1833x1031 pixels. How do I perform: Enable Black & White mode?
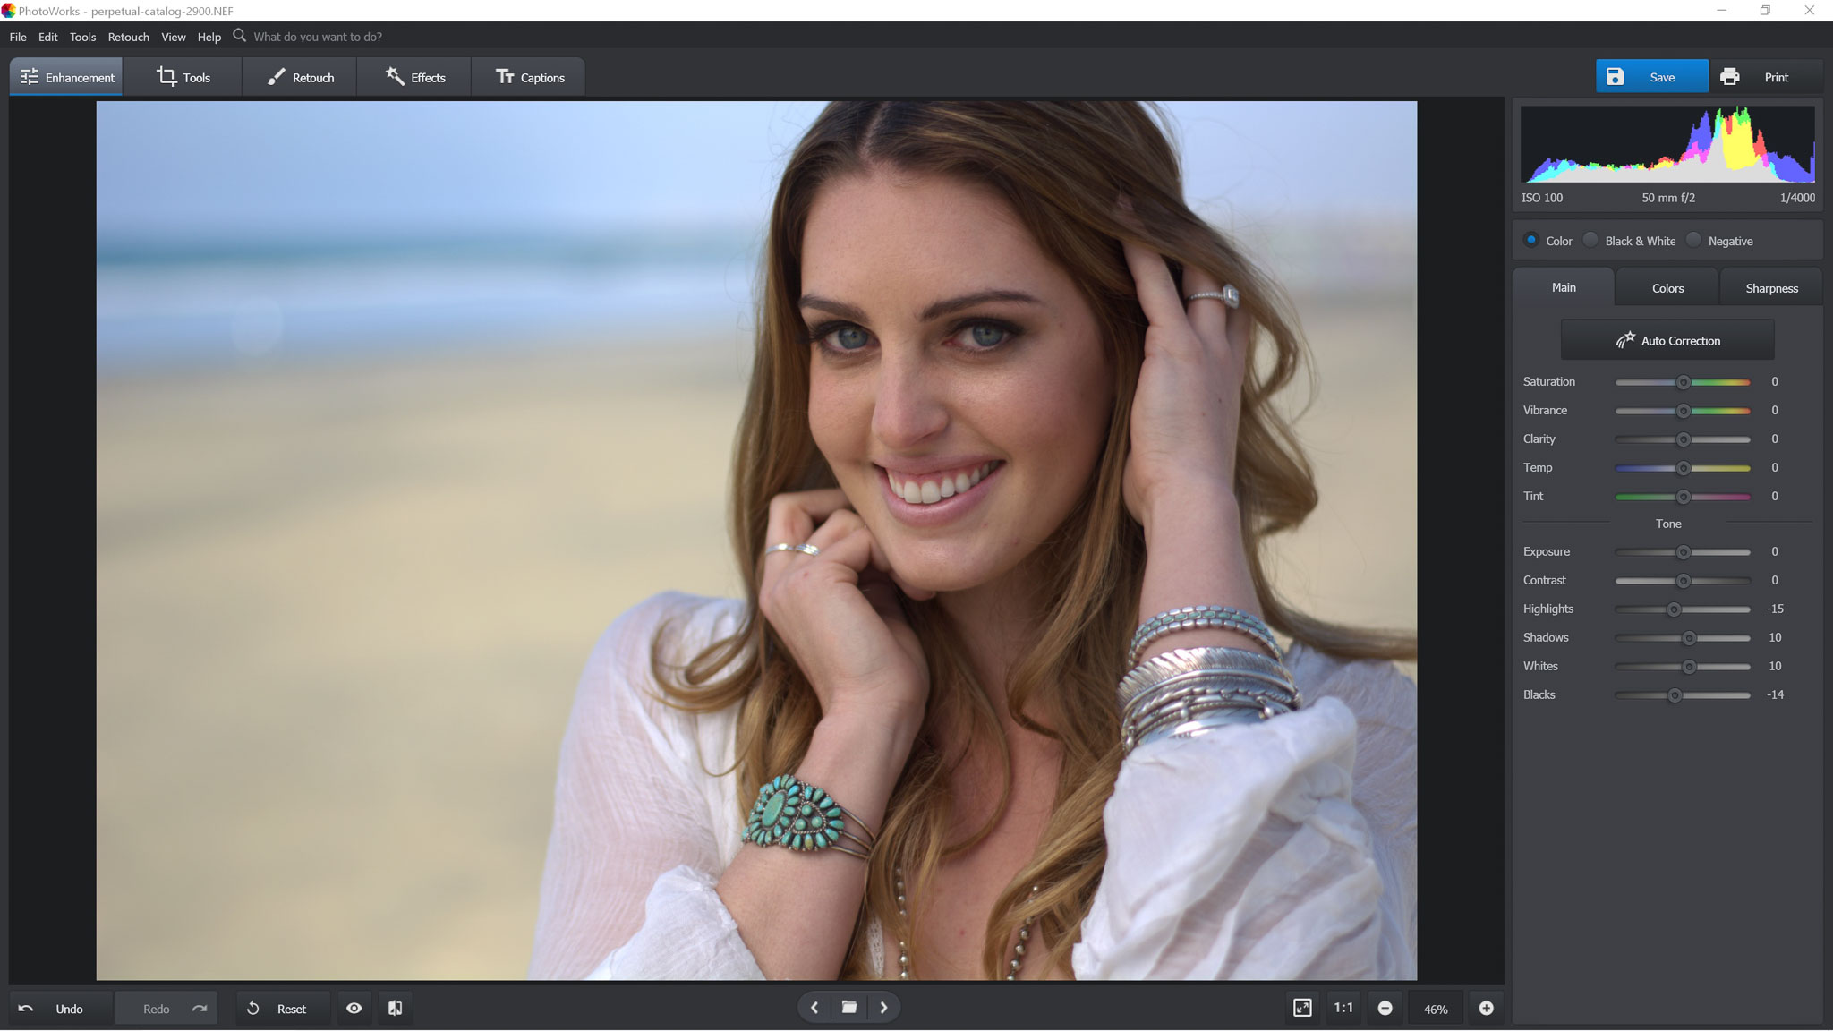[1590, 240]
